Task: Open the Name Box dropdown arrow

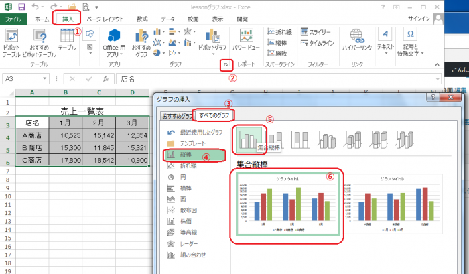Action: [x=45, y=78]
